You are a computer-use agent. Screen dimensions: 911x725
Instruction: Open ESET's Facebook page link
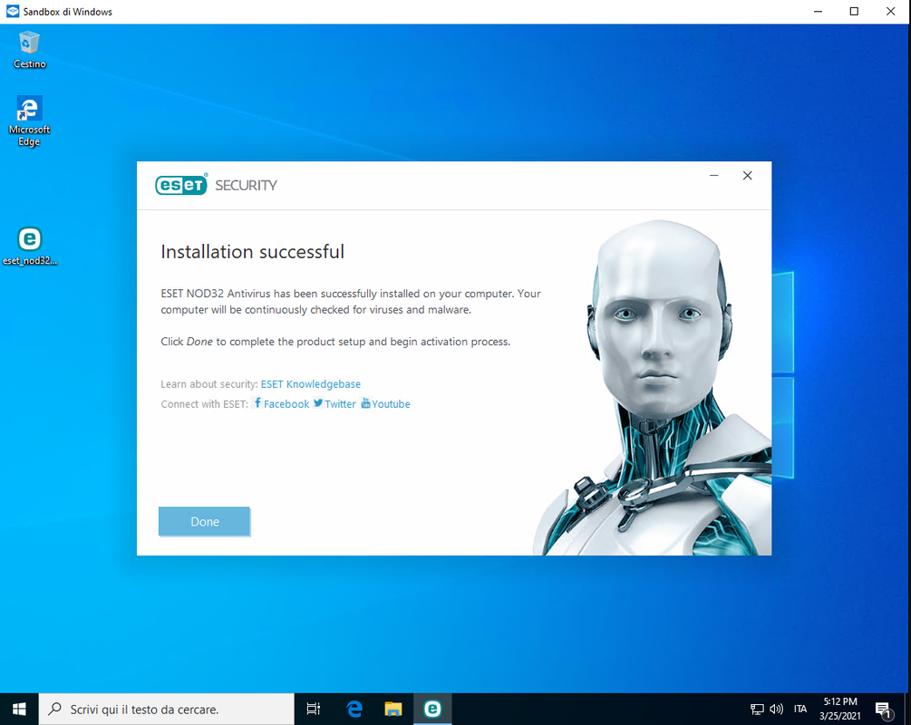(281, 404)
